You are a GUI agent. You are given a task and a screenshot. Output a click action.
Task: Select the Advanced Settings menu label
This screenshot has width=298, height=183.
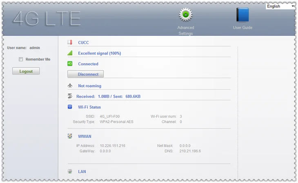[186, 31]
